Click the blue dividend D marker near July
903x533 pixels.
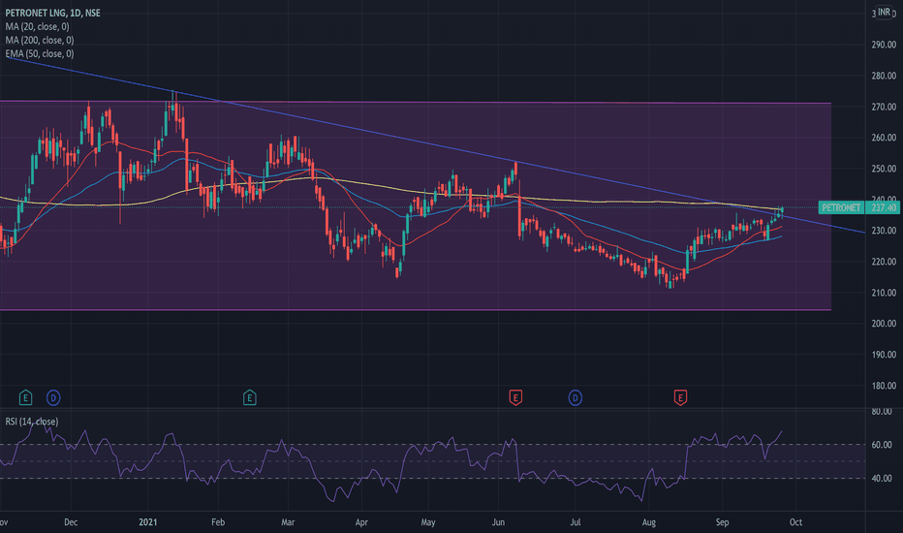pyautogui.click(x=575, y=397)
